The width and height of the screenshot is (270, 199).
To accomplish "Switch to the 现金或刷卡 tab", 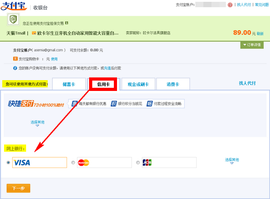I will [138, 84].
